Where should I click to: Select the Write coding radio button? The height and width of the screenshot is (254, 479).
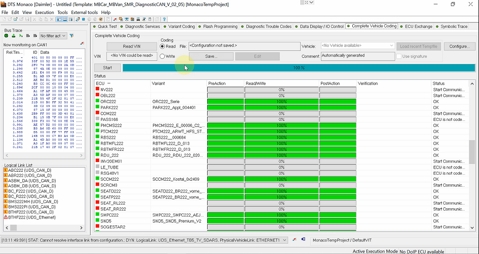tap(163, 56)
